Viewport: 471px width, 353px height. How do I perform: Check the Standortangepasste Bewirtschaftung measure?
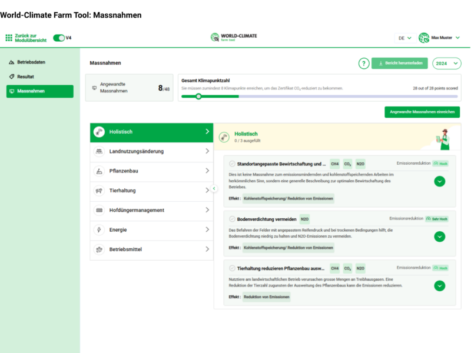tap(232, 164)
